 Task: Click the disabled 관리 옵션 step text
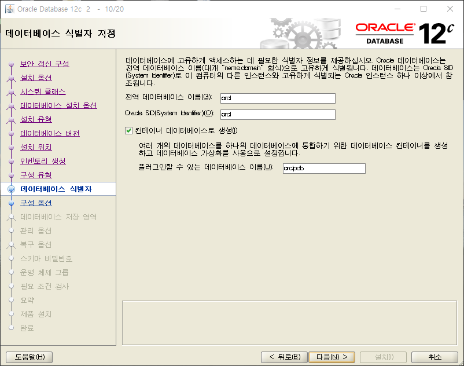point(36,230)
